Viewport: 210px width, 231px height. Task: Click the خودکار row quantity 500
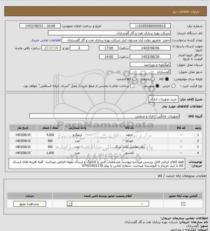pyautogui.click(x=50, y=141)
